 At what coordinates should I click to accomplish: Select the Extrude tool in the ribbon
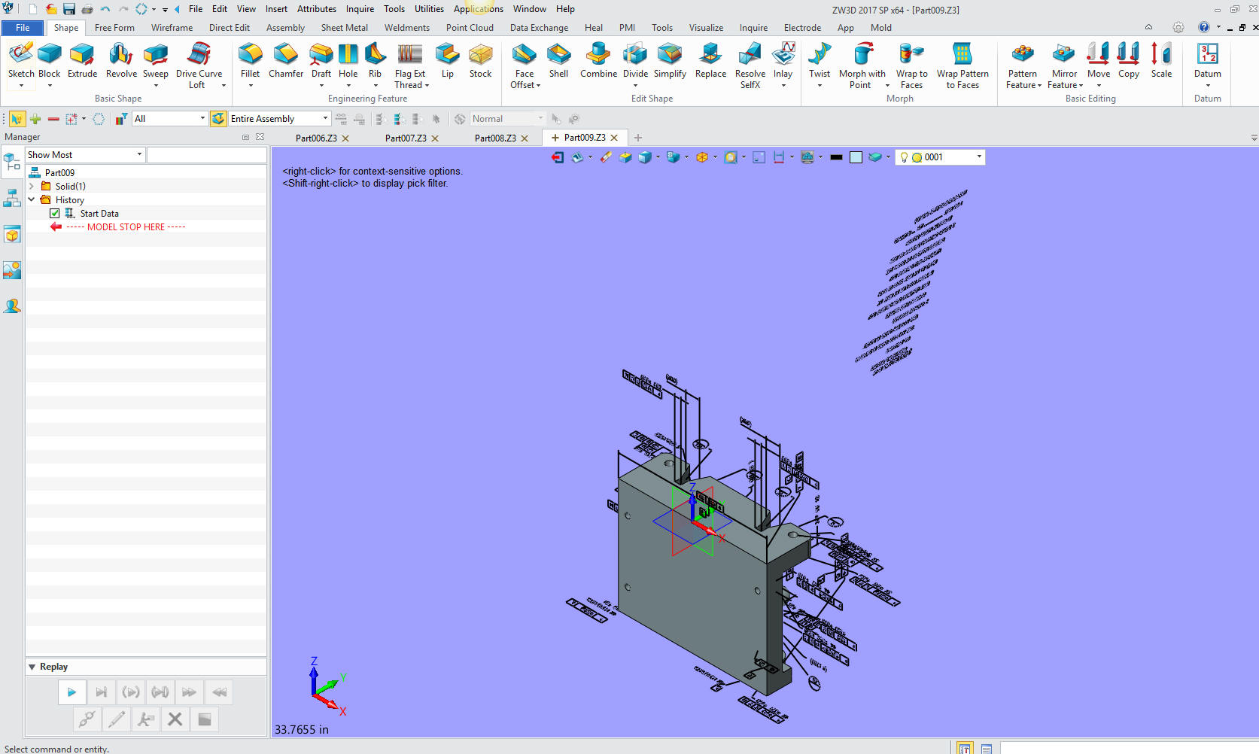coord(82,61)
